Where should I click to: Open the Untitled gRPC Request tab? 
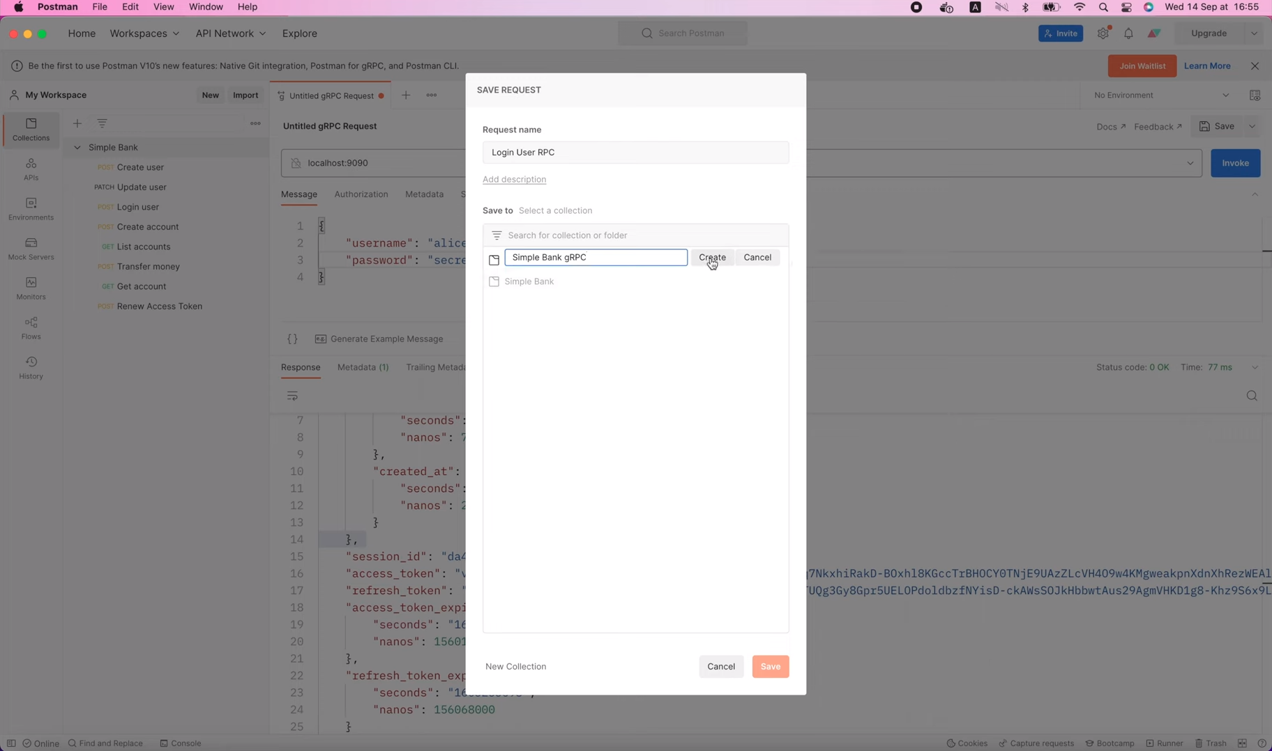331,95
